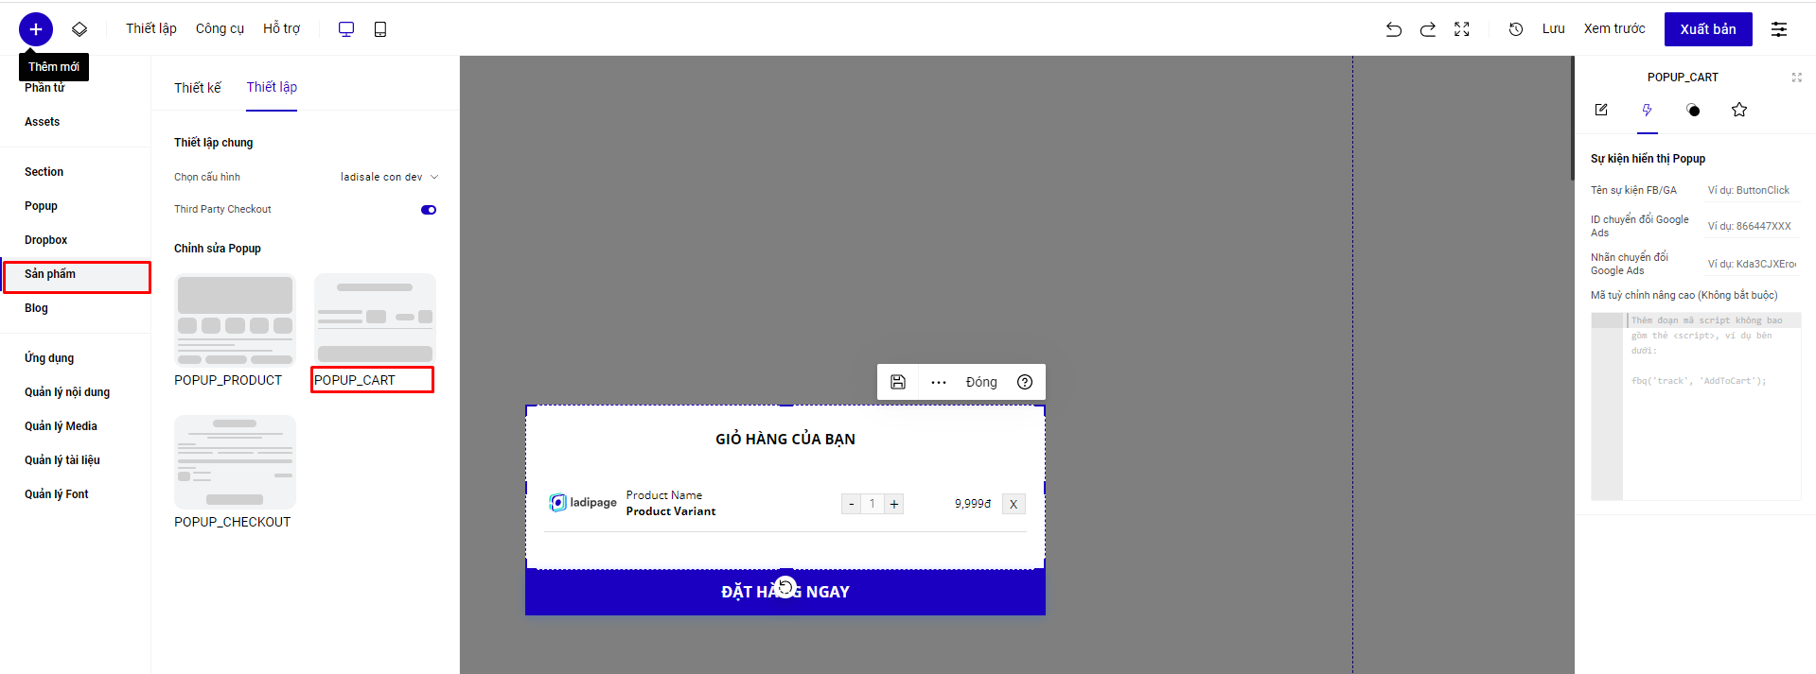
Task: Switch to desktop view icon
Action: click(x=346, y=29)
